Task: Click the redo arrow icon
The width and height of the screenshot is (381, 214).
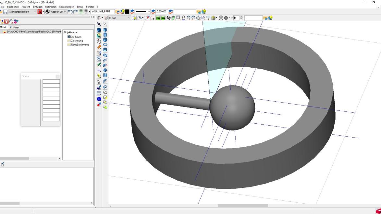Action: [x=75, y=12]
